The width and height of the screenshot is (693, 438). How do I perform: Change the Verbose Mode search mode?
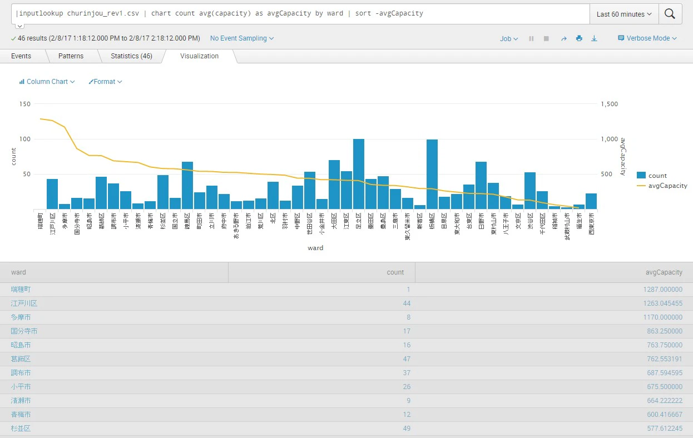pos(647,38)
